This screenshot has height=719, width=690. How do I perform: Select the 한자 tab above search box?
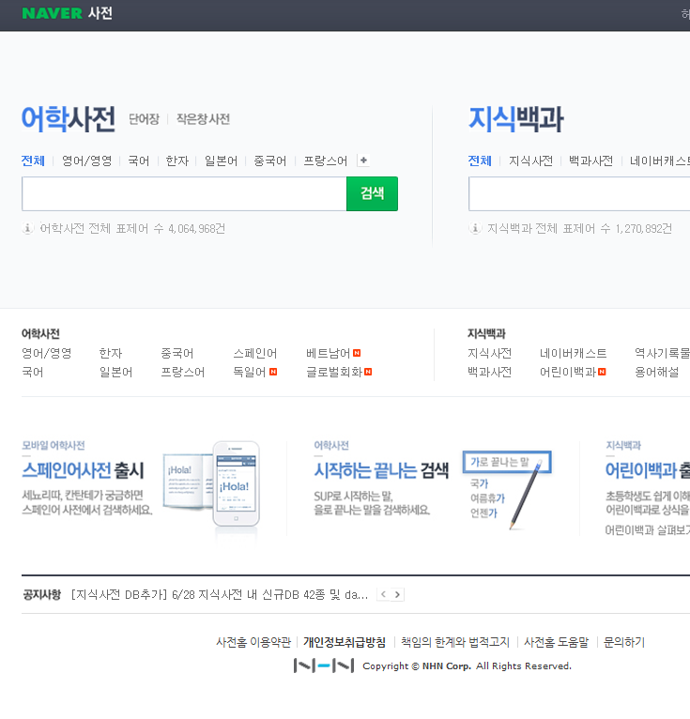click(x=177, y=161)
